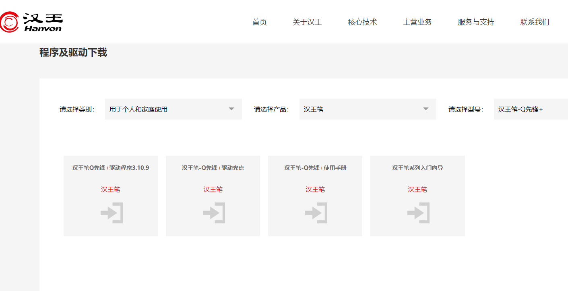Open the 联系我们 menu item

coord(535,22)
